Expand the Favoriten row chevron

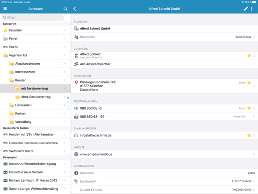(x=64, y=30)
